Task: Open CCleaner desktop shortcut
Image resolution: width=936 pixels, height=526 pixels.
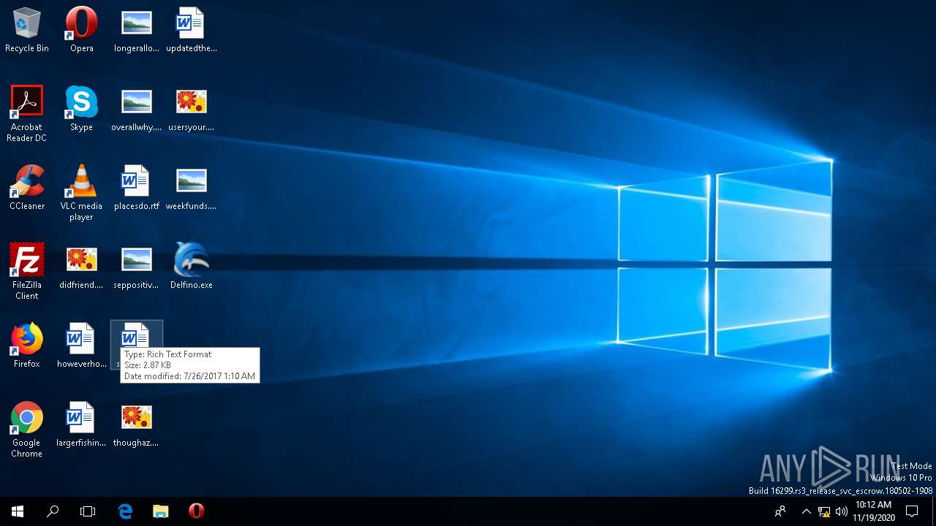Action: click(x=27, y=188)
